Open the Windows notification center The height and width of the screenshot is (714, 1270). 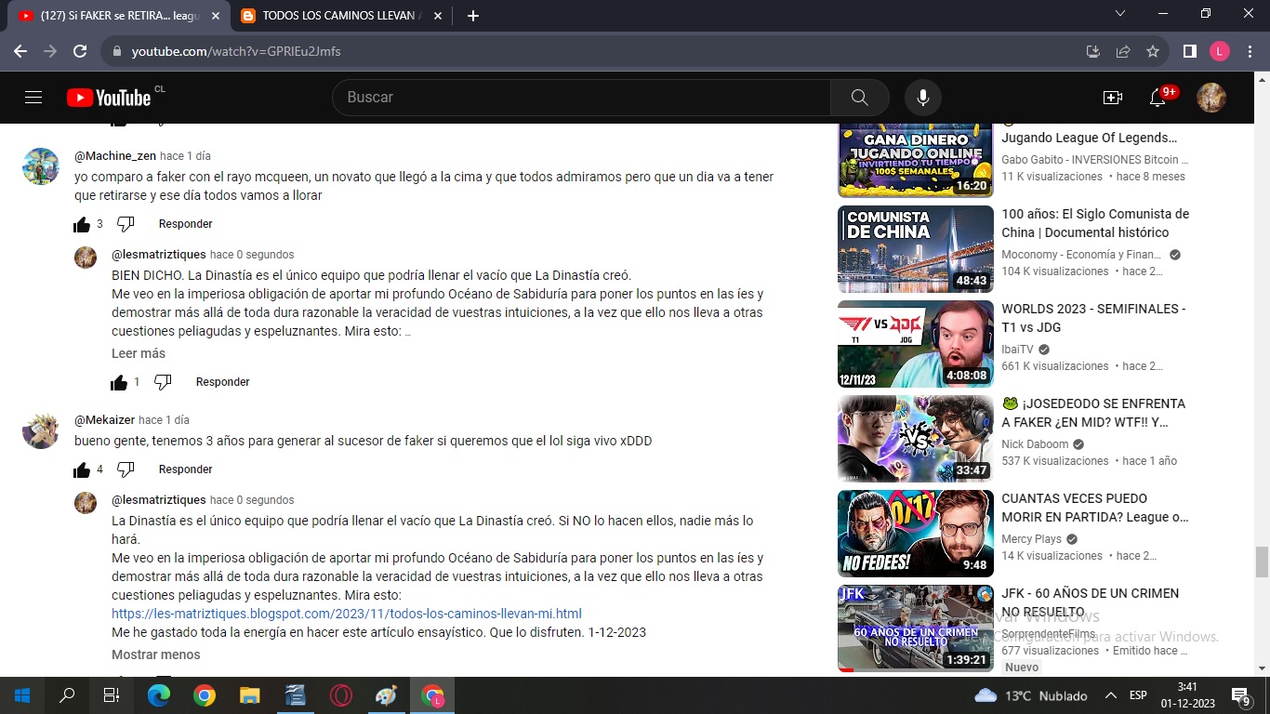1241,695
